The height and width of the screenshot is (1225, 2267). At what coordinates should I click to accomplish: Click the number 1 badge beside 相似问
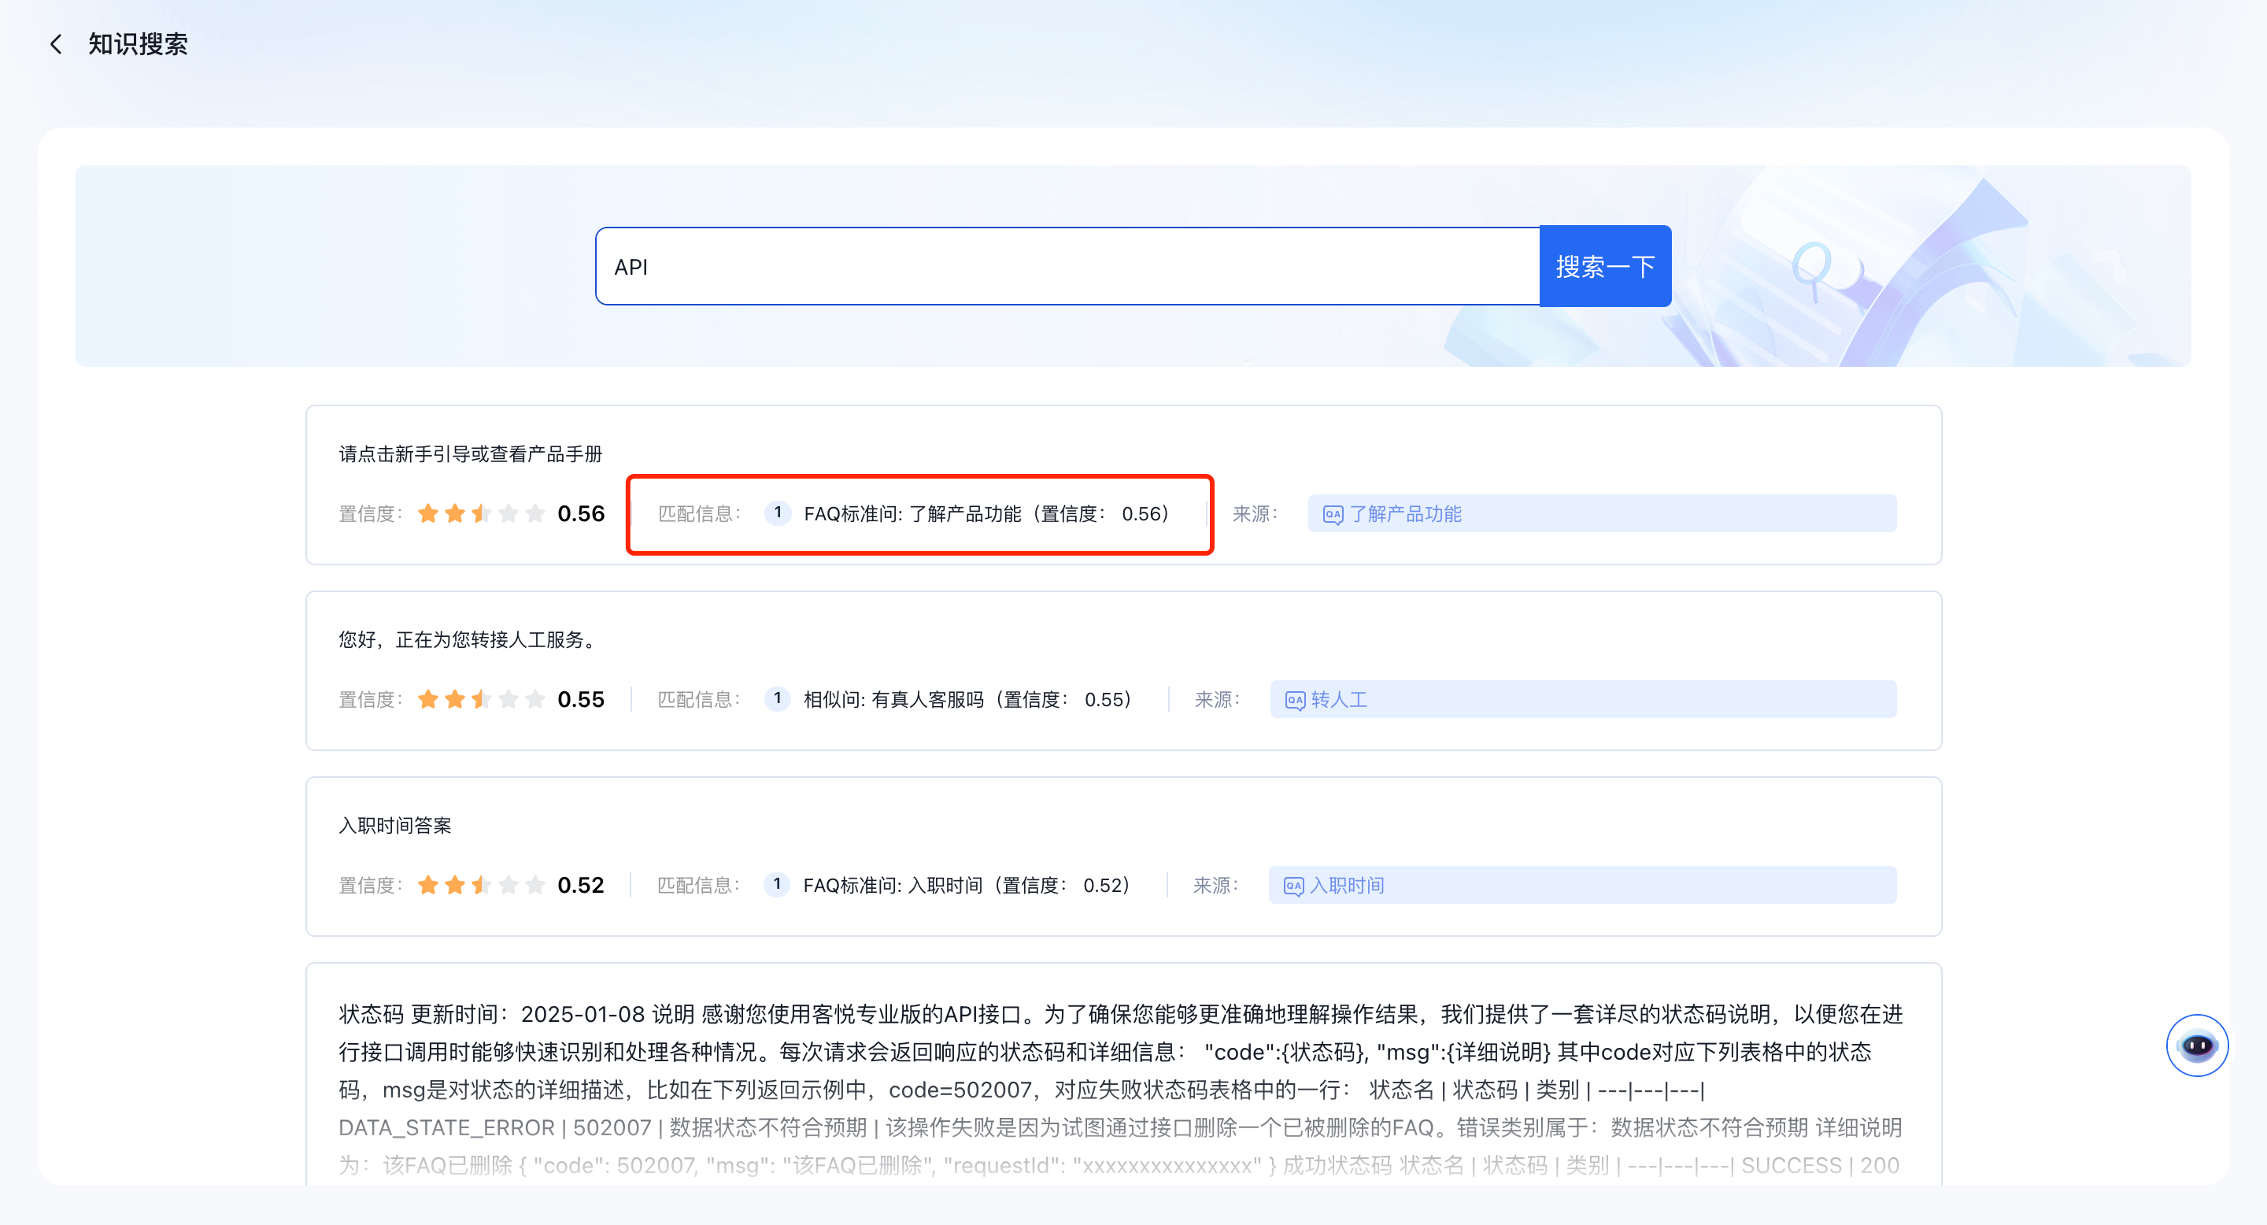coord(777,699)
